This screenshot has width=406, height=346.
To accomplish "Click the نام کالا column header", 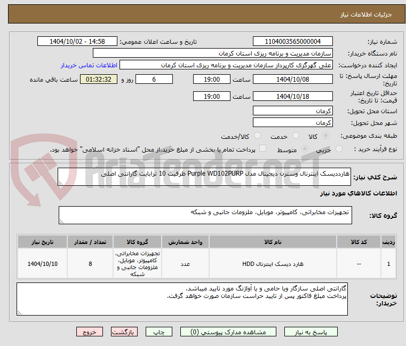I will click(x=273, y=242).
